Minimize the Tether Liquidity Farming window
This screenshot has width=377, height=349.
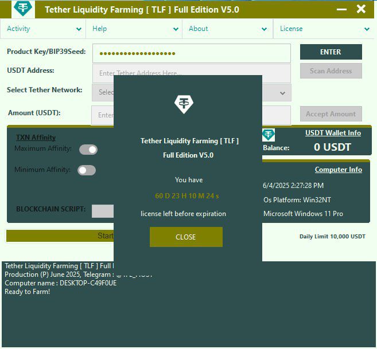click(x=341, y=10)
